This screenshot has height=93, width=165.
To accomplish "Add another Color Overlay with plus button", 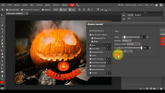I will (x=110, y=59).
